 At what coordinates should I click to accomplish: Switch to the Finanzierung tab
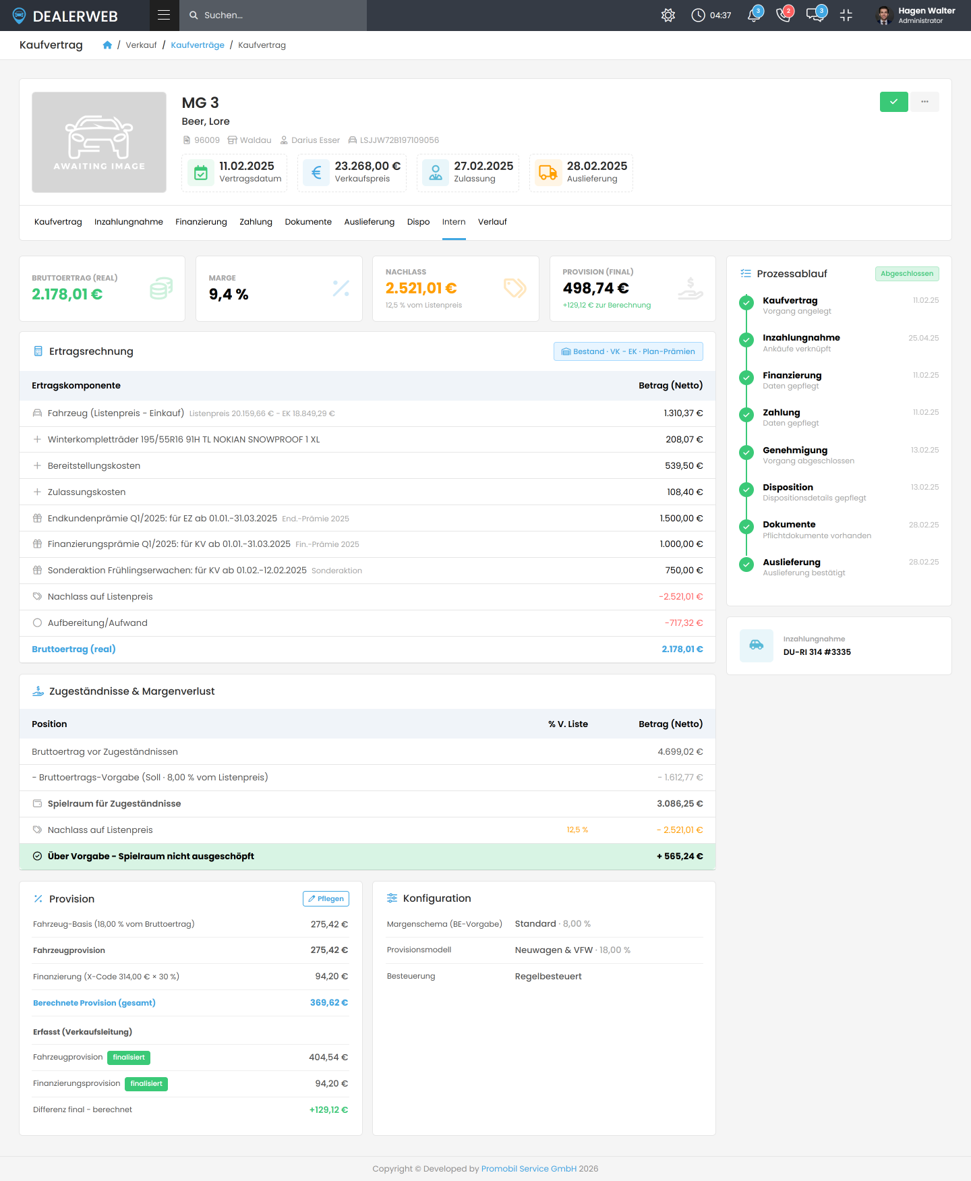[201, 222]
